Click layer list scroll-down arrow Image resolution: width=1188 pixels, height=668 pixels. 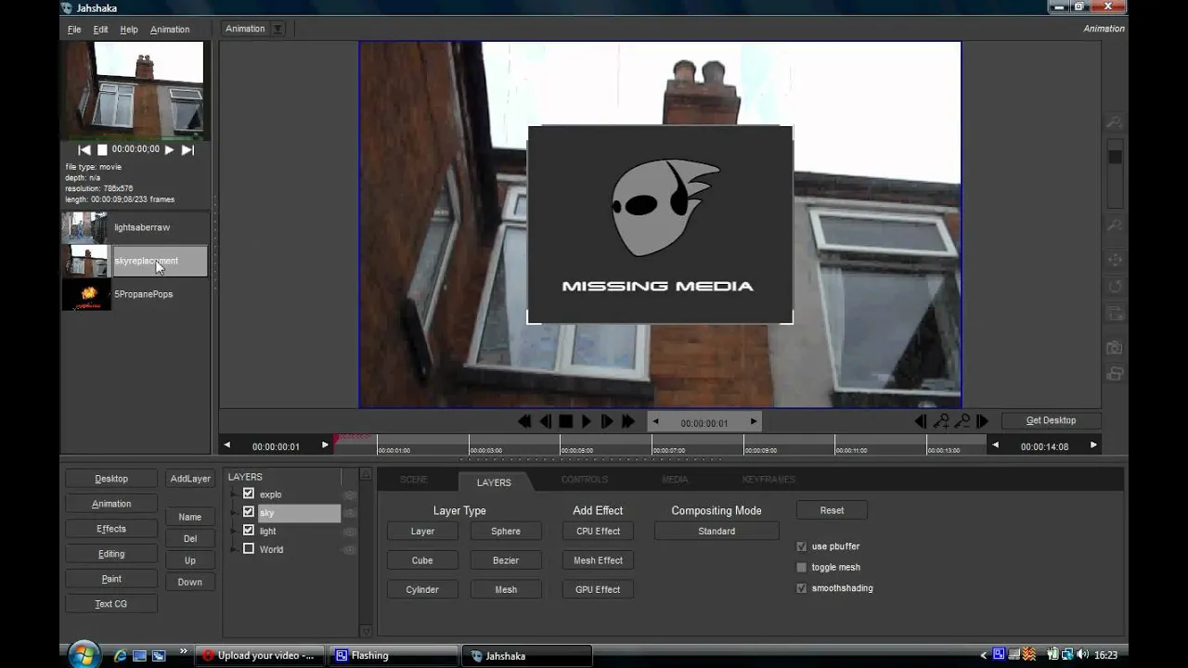[x=366, y=630]
